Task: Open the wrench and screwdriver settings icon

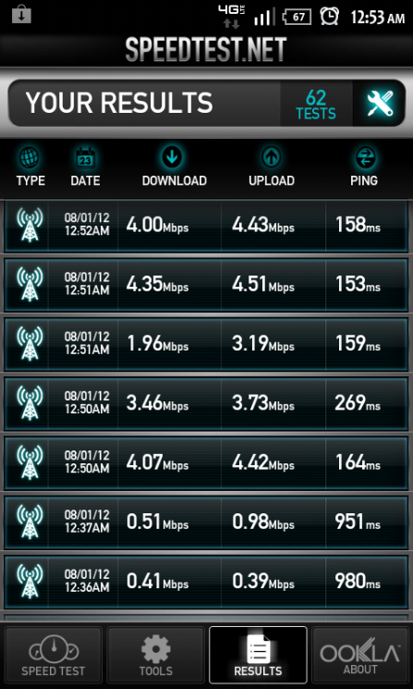Action: pos(380,105)
